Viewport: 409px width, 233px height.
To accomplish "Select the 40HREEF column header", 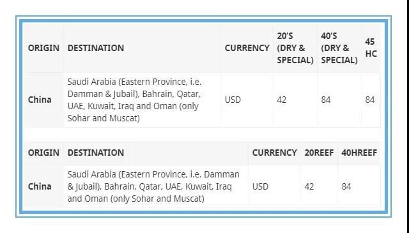I will [359, 153].
